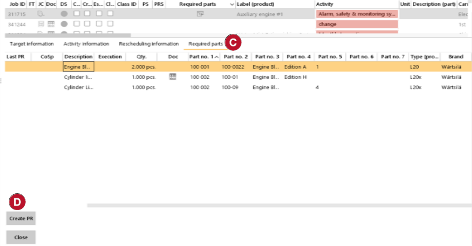
Task: Switch to the Activity information tab
Action: coord(86,44)
